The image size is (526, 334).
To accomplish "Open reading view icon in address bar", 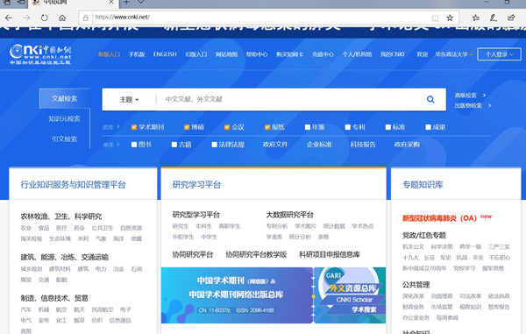I will click(x=435, y=18).
